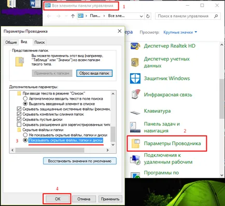Open Защитник Windows link
The width and height of the screenshot is (225, 206).
[x=167, y=78]
